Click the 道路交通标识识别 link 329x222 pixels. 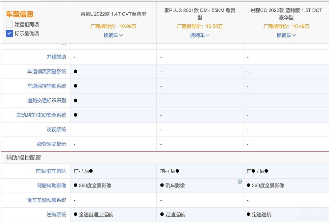[47, 100]
